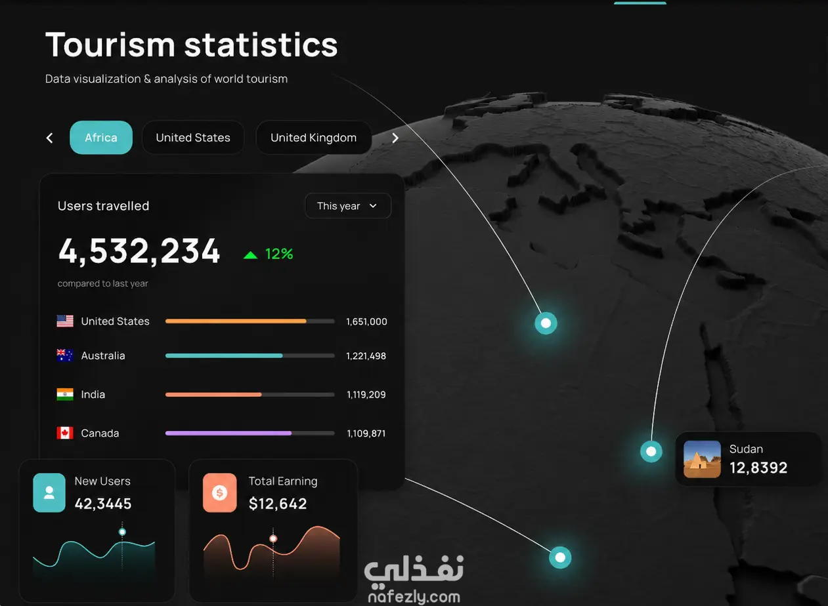828x606 pixels.
Task: Click the globe marker above the nafezly watermark
Action: click(560, 558)
